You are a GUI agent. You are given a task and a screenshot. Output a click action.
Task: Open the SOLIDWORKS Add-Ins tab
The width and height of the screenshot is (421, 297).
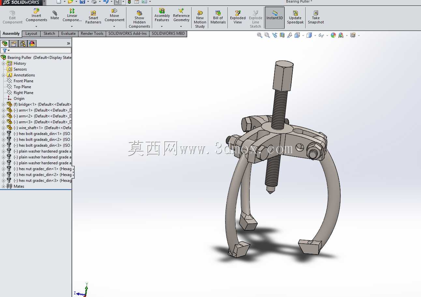click(x=127, y=34)
